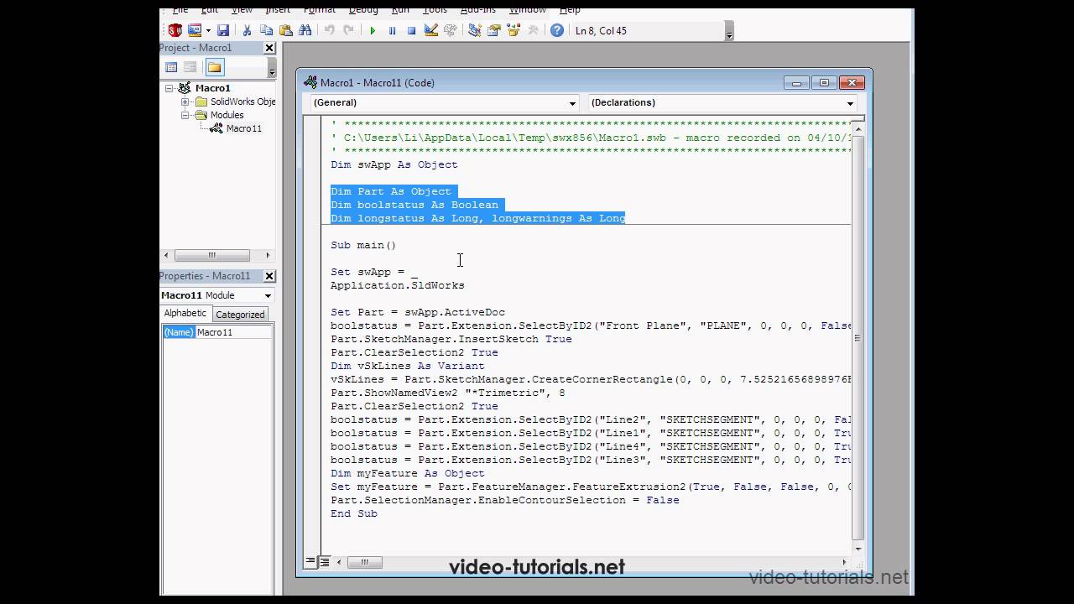This screenshot has width=1074, height=604.
Task: Click the "Sub main()" code line
Action: pos(363,245)
